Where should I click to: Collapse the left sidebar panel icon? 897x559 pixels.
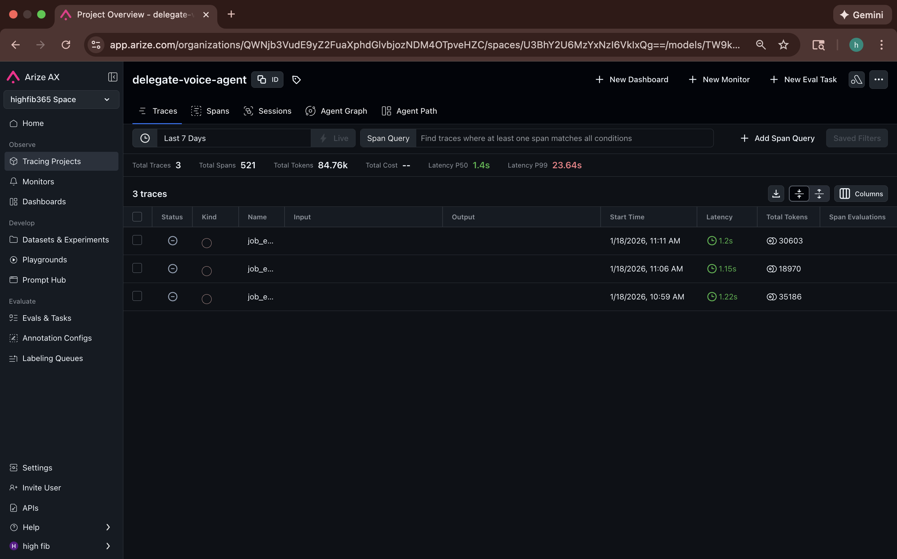coord(112,77)
